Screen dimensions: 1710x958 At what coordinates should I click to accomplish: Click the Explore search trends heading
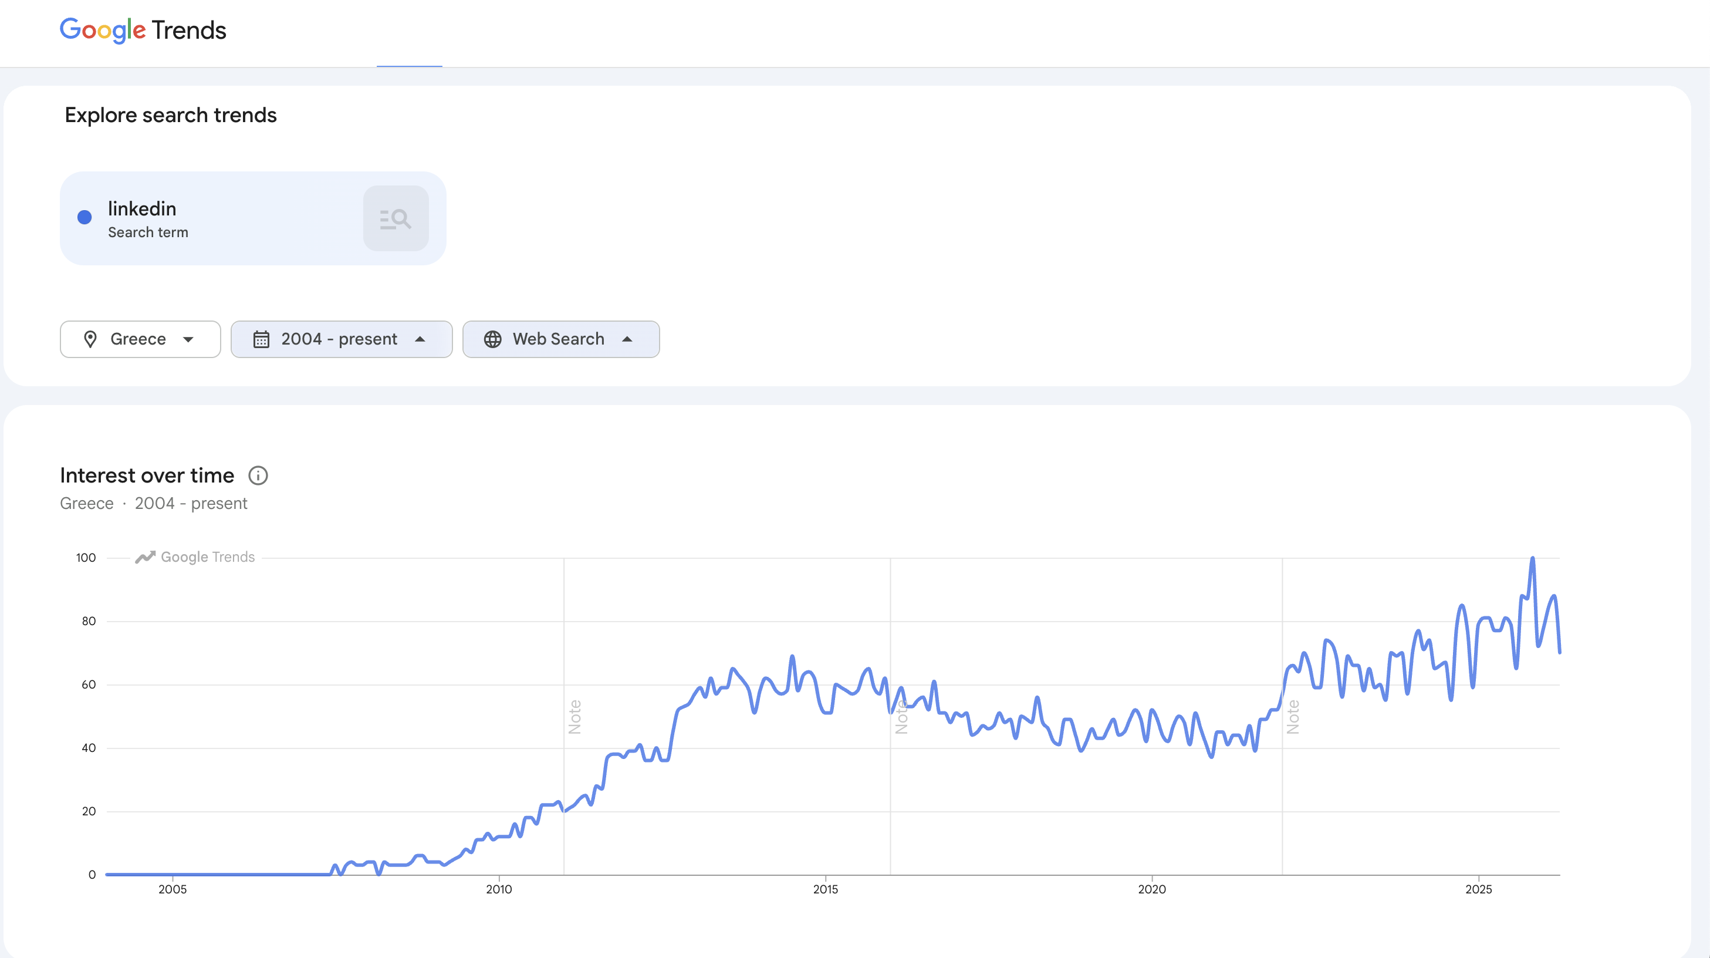(x=171, y=116)
